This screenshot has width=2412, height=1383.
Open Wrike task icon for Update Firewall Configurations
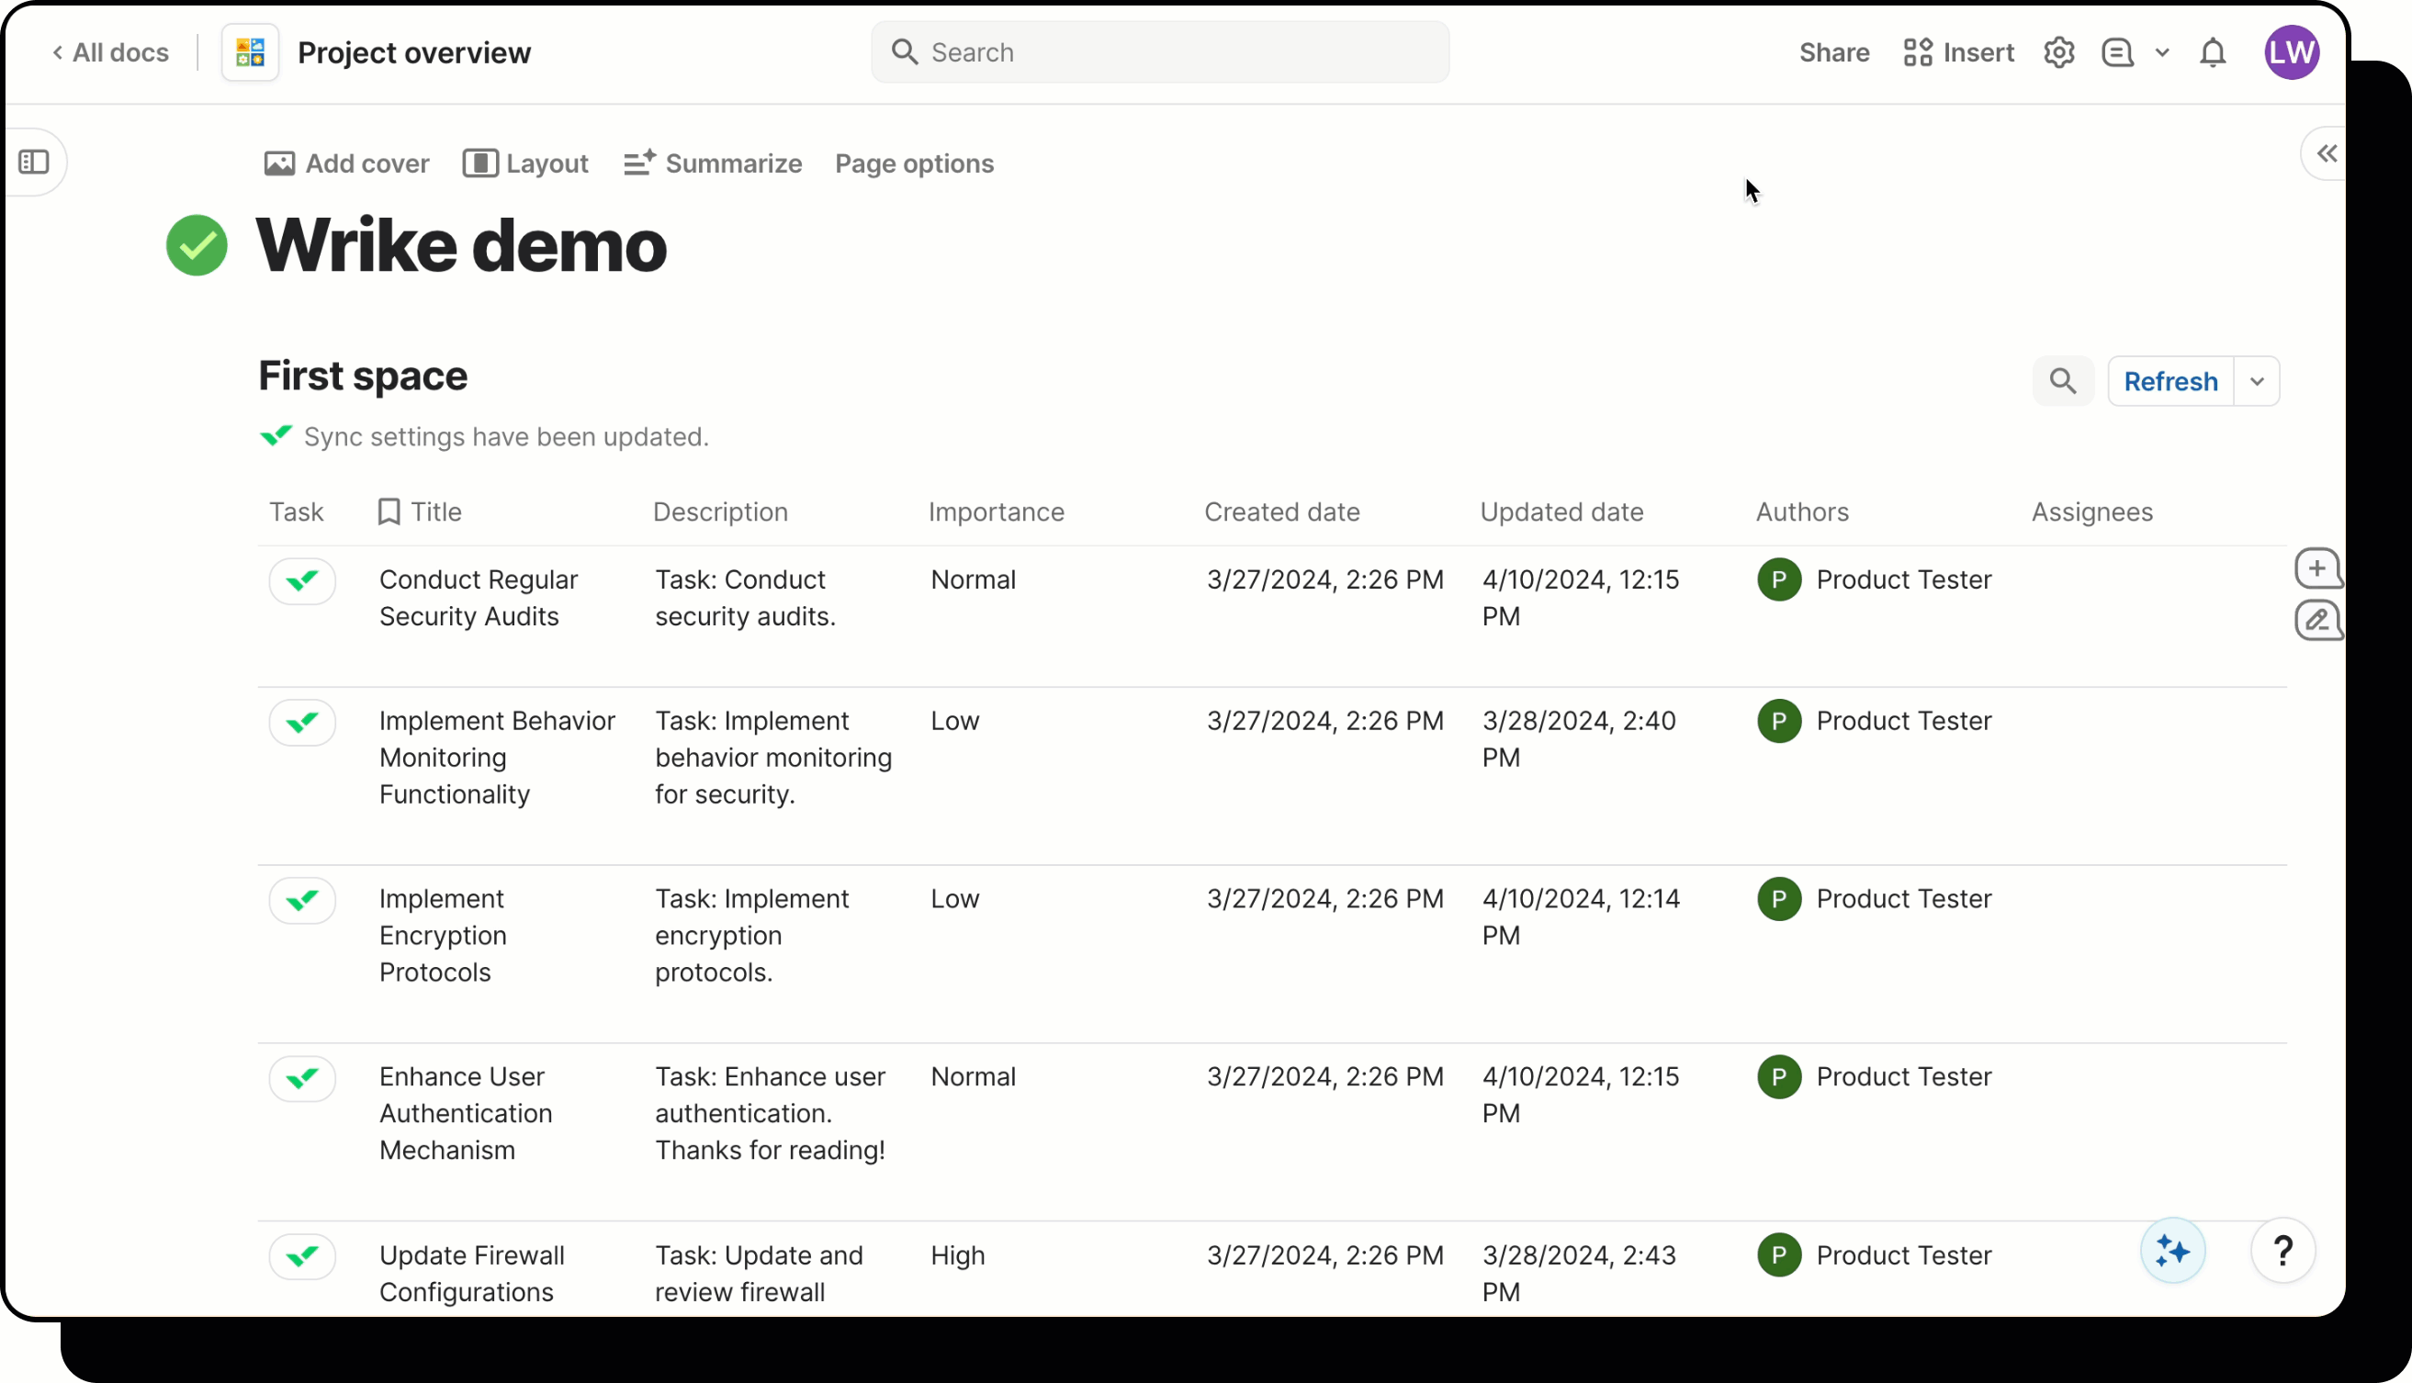click(302, 1256)
